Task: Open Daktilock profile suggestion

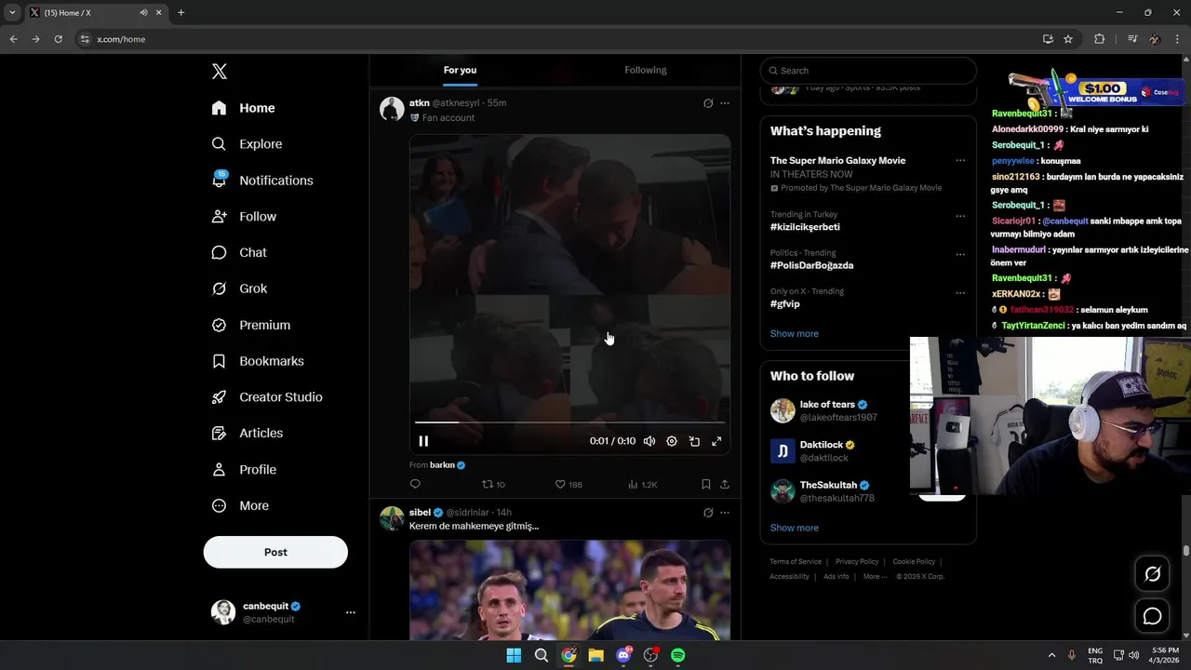Action: [822, 445]
